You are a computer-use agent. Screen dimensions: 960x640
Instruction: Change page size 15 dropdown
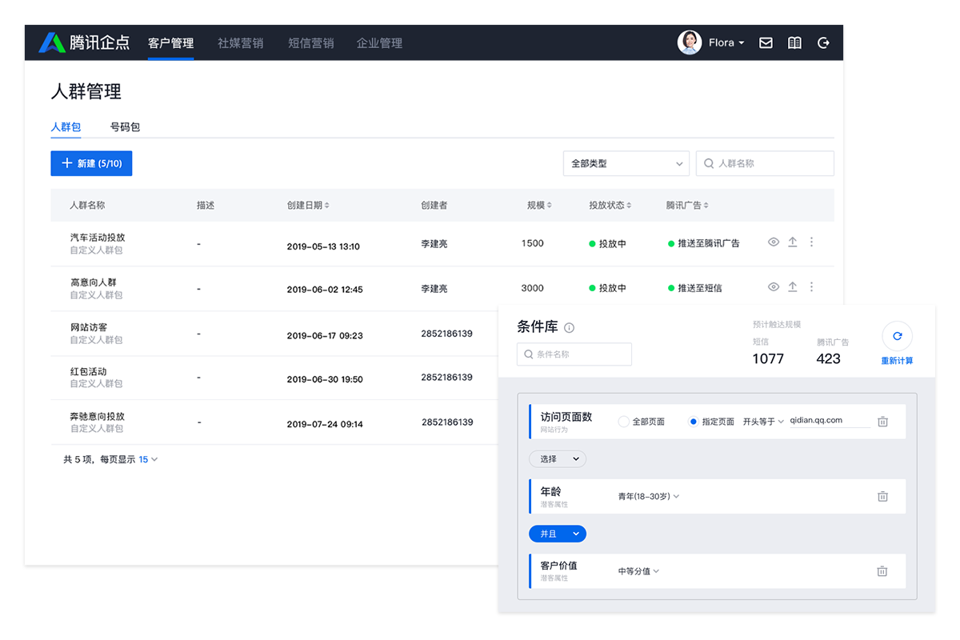pyautogui.click(x=149, y=459)
